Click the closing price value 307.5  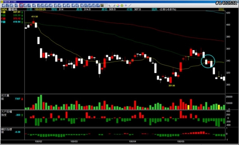tap(137, 9)
